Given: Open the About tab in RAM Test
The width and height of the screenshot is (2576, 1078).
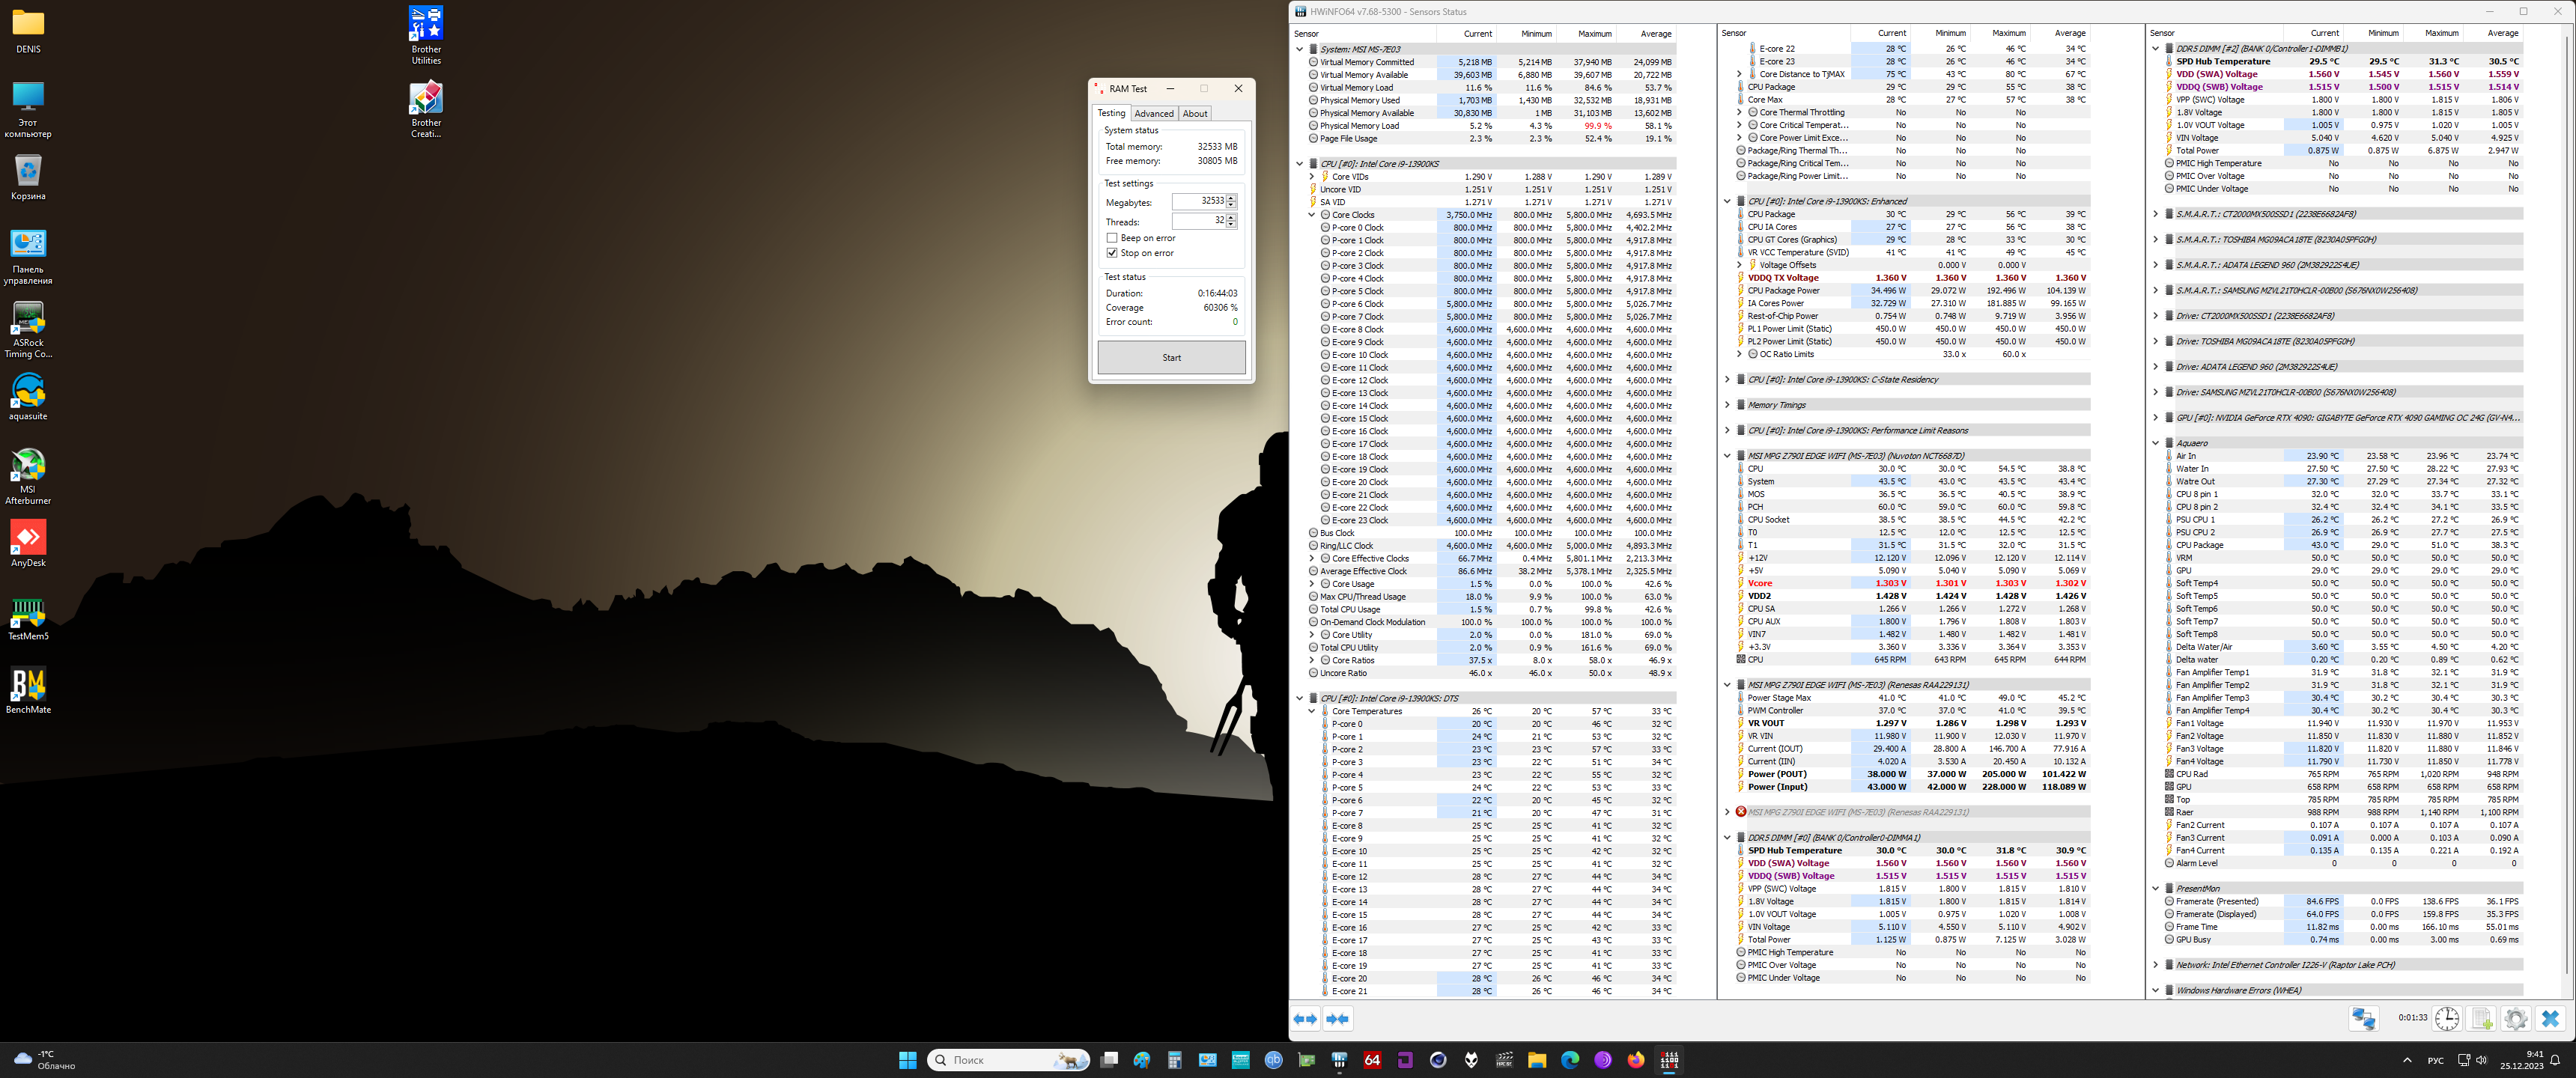Looking at the screenshot, I should 1195,114.
